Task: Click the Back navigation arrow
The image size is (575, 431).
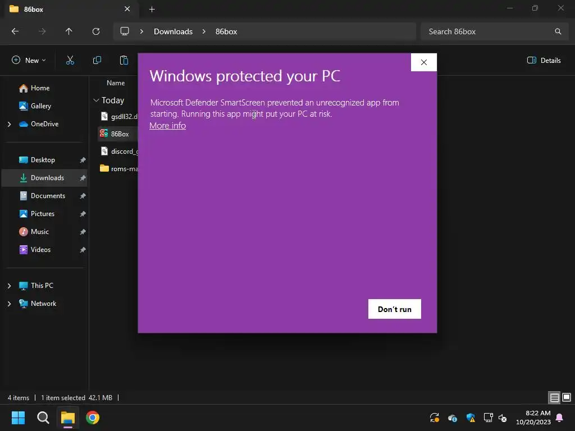Action: click(15, 31)
